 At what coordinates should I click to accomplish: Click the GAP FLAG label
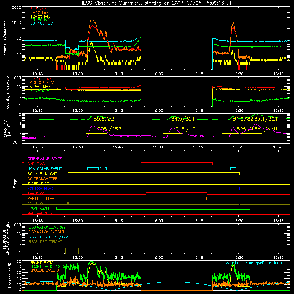pos(36,164)
